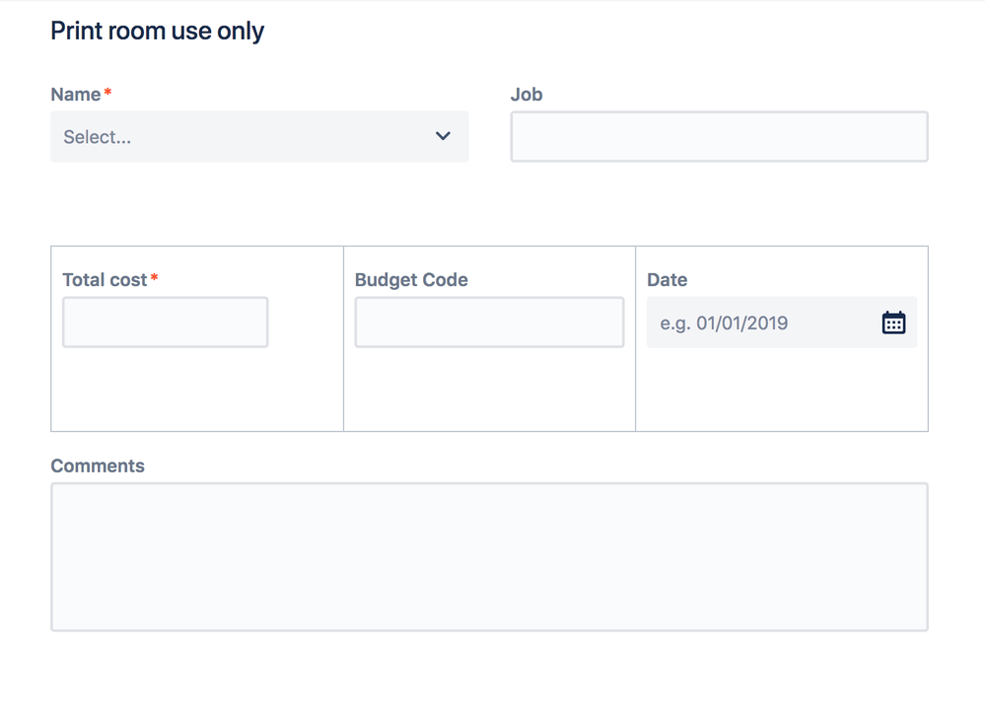Focus the Job text field
This screenshot has width=985, height=717.
(x=719, y=136)
